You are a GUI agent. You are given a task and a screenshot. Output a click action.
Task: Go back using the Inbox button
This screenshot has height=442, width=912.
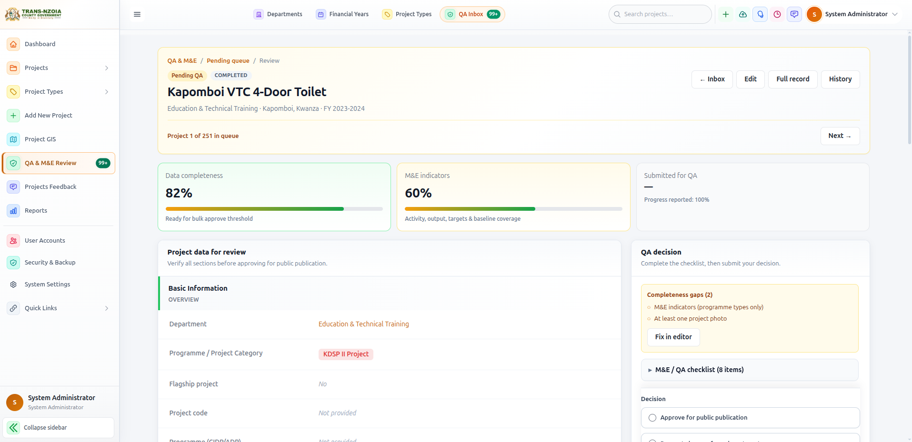point(712,79)
